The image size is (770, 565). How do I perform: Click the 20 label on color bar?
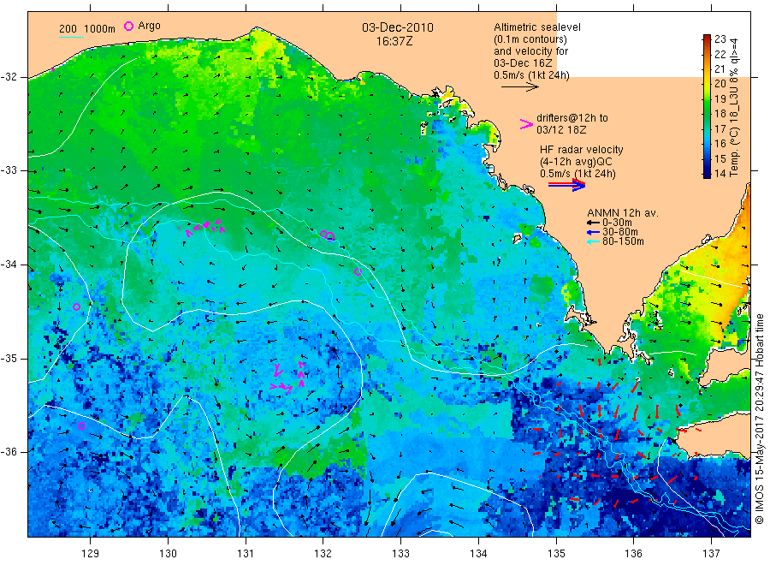(x=720, y=84)
